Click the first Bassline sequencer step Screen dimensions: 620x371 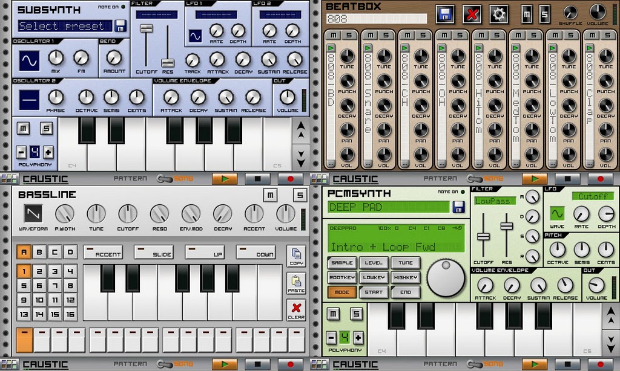point(24,340)
